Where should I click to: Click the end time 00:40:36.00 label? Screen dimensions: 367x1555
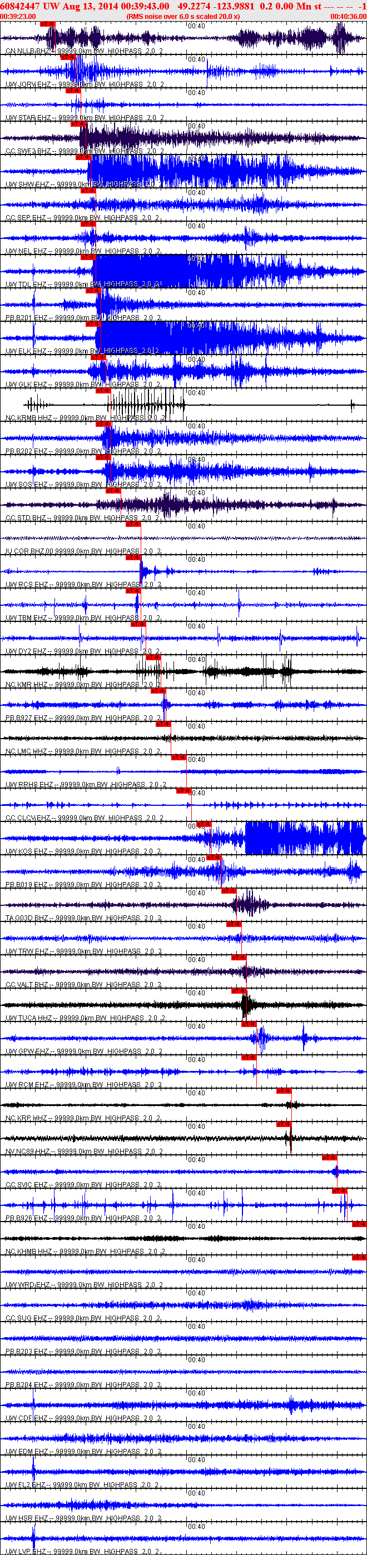348,16
